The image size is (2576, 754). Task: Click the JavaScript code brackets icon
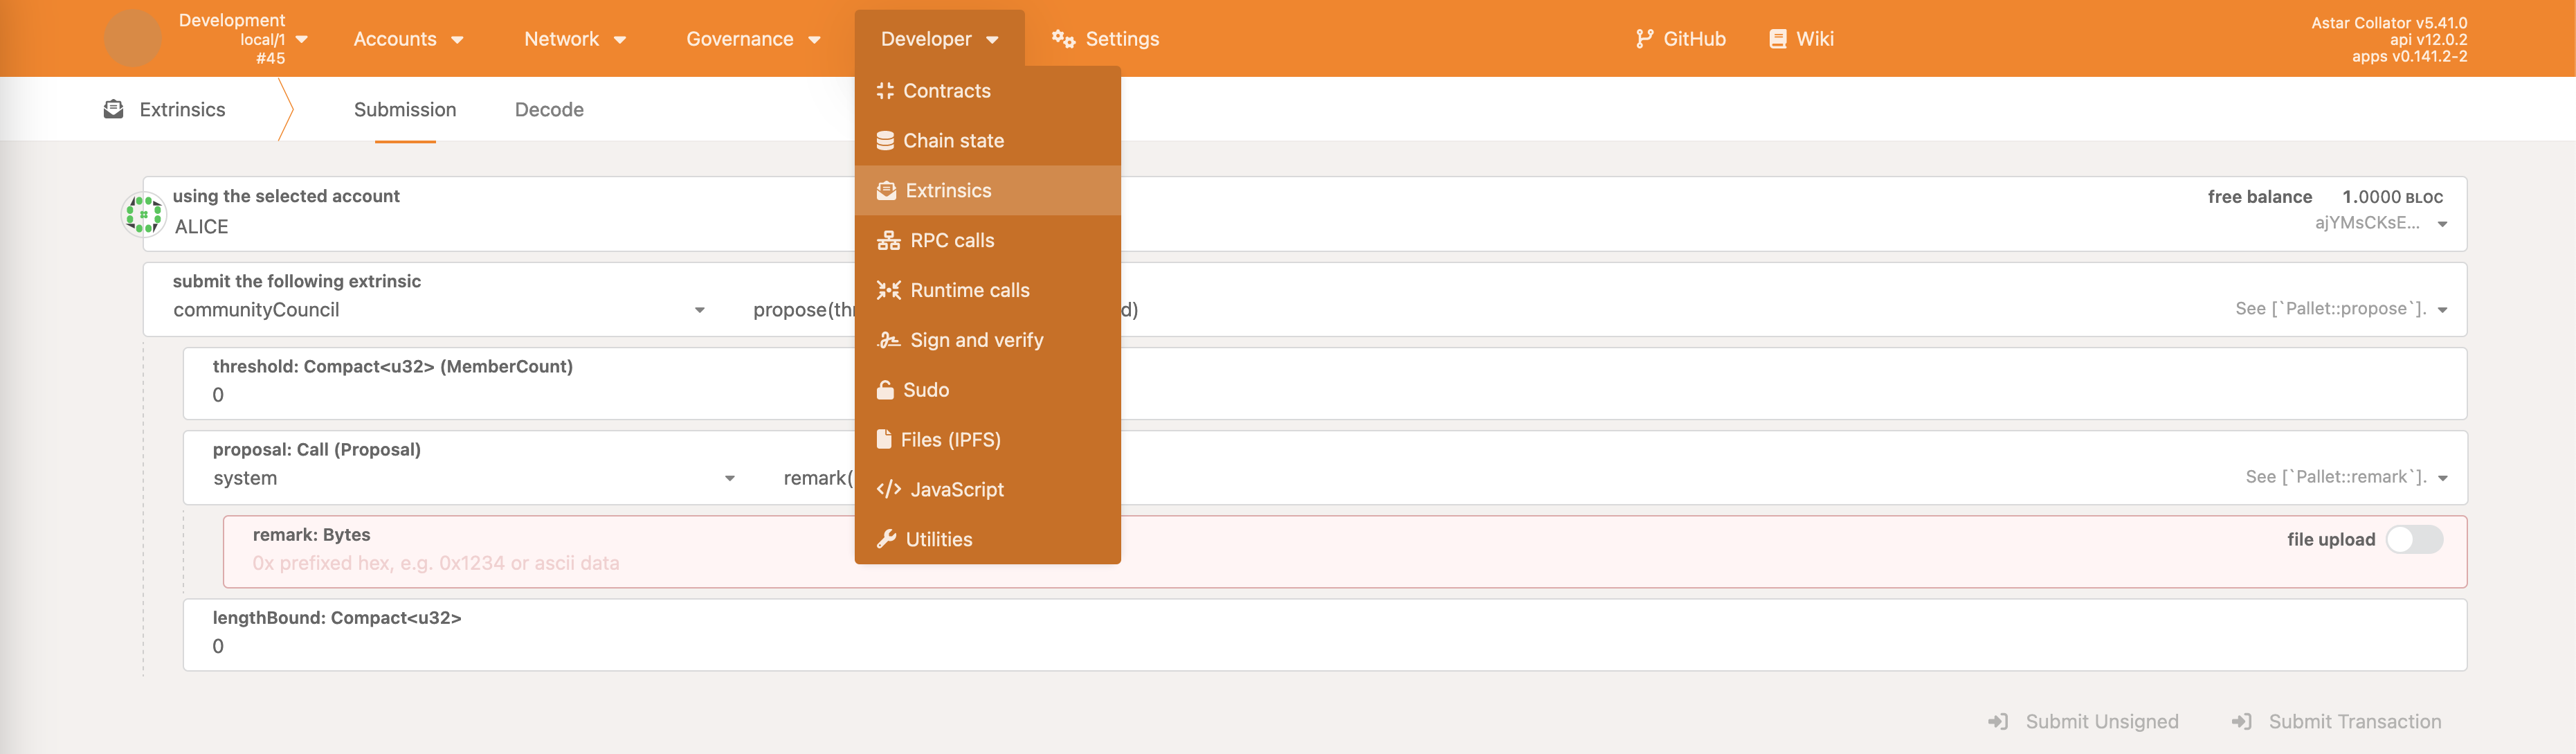(x=888, y=490)
